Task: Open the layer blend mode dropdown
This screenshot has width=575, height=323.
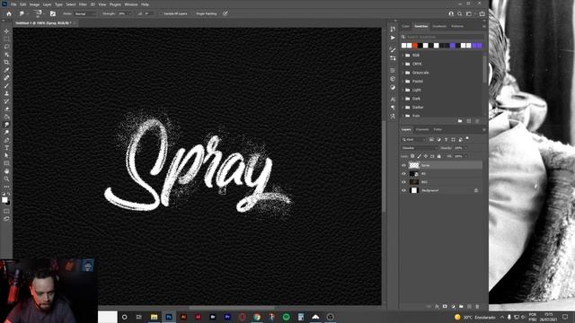Action: (420, 148)
